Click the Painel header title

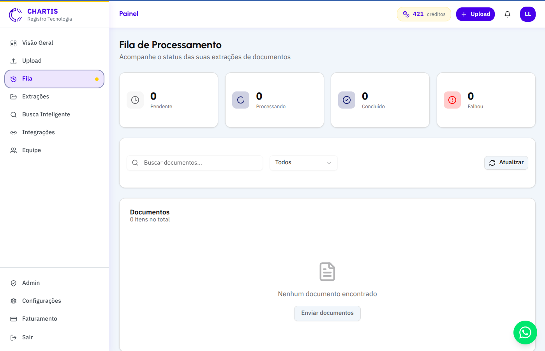pos(129,14)
